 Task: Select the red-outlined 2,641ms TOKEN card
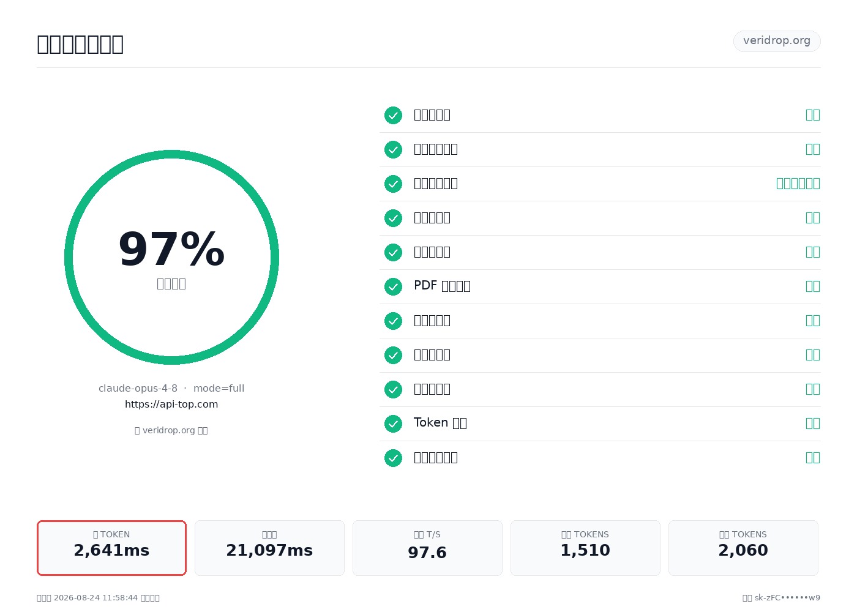(x=111, y=548)
